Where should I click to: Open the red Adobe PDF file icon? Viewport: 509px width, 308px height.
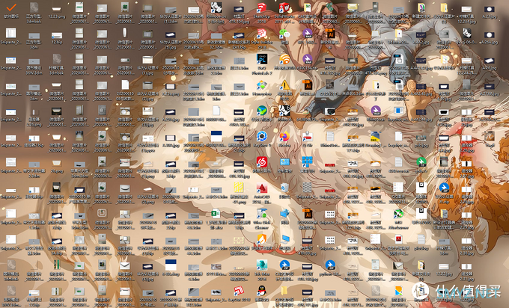click(x=398, y=240)
